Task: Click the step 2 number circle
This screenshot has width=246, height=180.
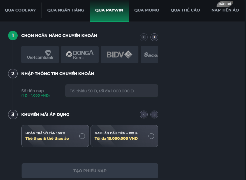Action: coord(13,74)
